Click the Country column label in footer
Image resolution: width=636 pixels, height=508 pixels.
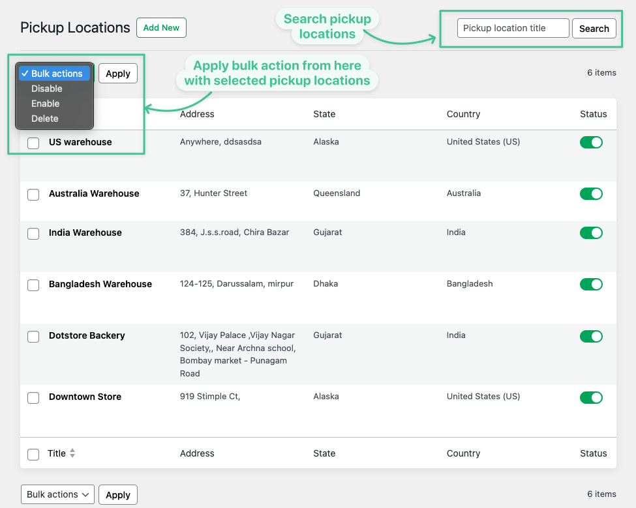463,453
